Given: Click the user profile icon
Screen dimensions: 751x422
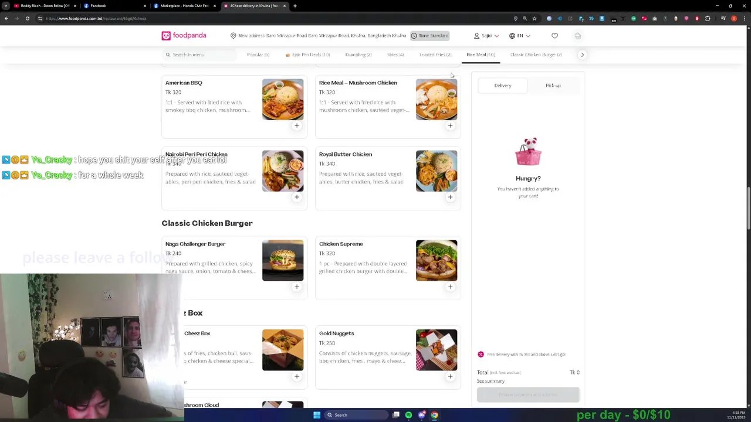Looking at the screenshot, I should tap(476, 36).
